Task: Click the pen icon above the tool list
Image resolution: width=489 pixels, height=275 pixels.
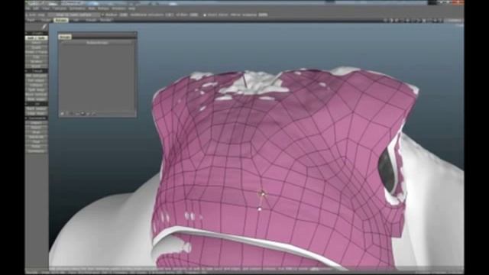Action: (x=44, y=27)
